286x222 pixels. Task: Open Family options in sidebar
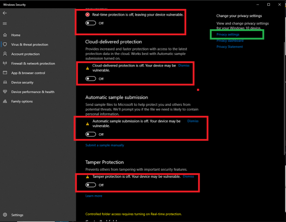coord(22,101)
